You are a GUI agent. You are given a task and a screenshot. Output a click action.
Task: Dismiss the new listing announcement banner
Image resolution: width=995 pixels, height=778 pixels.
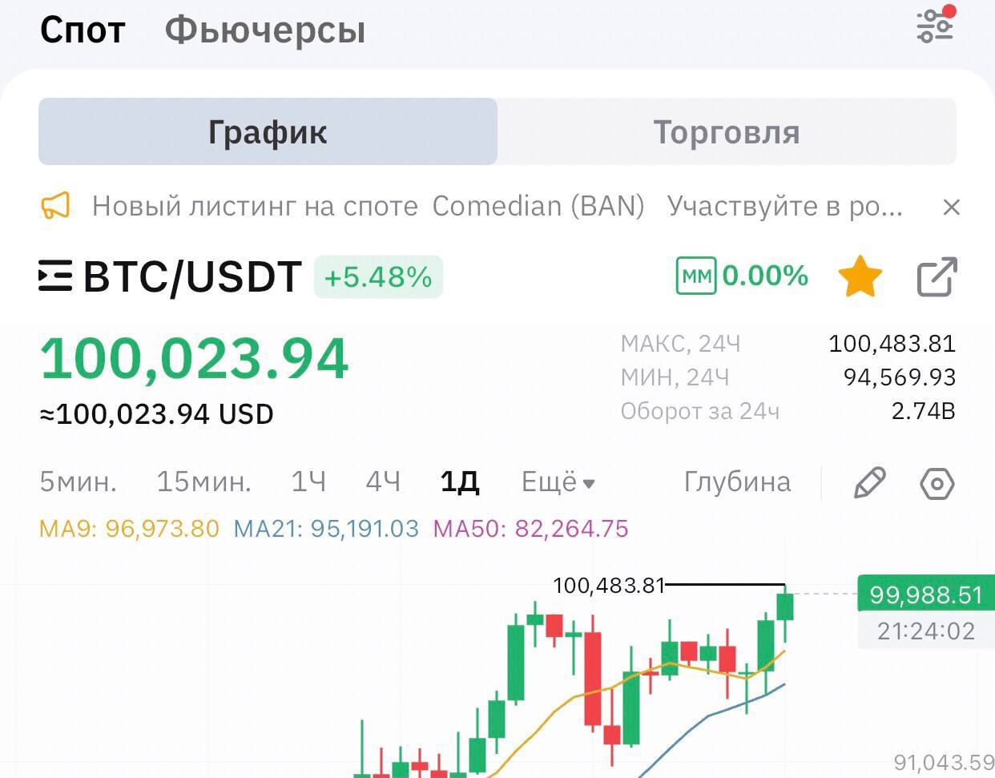click(951, 208)
